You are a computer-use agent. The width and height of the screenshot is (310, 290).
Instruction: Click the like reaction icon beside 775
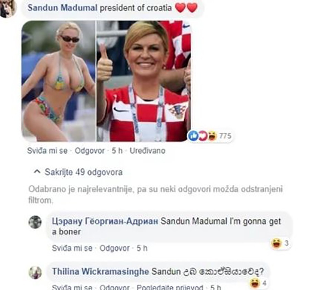(193, 136)
